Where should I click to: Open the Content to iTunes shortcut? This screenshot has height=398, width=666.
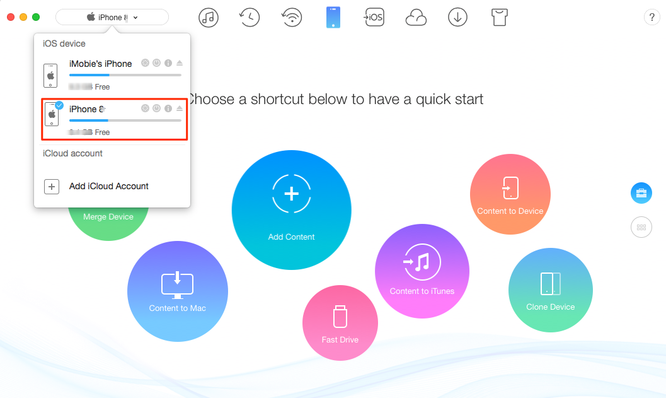(x=422, y=271)
